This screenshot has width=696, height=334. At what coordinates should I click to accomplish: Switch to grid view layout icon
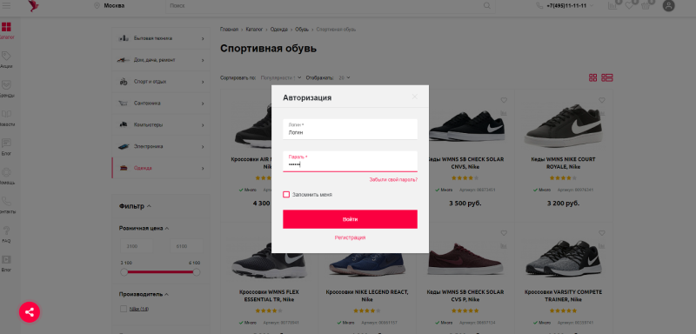tap(593, 77)
